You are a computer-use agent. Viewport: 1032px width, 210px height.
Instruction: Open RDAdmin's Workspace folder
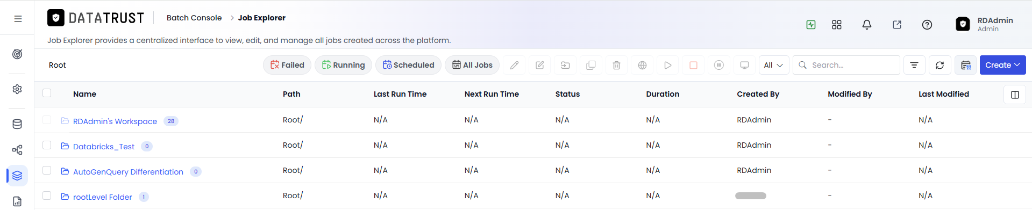click(115, 121)
